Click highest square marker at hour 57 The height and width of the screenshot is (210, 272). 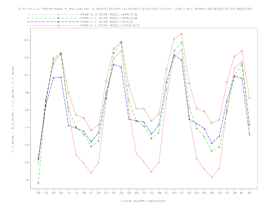[182, 34]
